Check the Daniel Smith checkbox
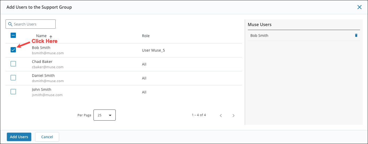368x144 pixels. [13, 78]
